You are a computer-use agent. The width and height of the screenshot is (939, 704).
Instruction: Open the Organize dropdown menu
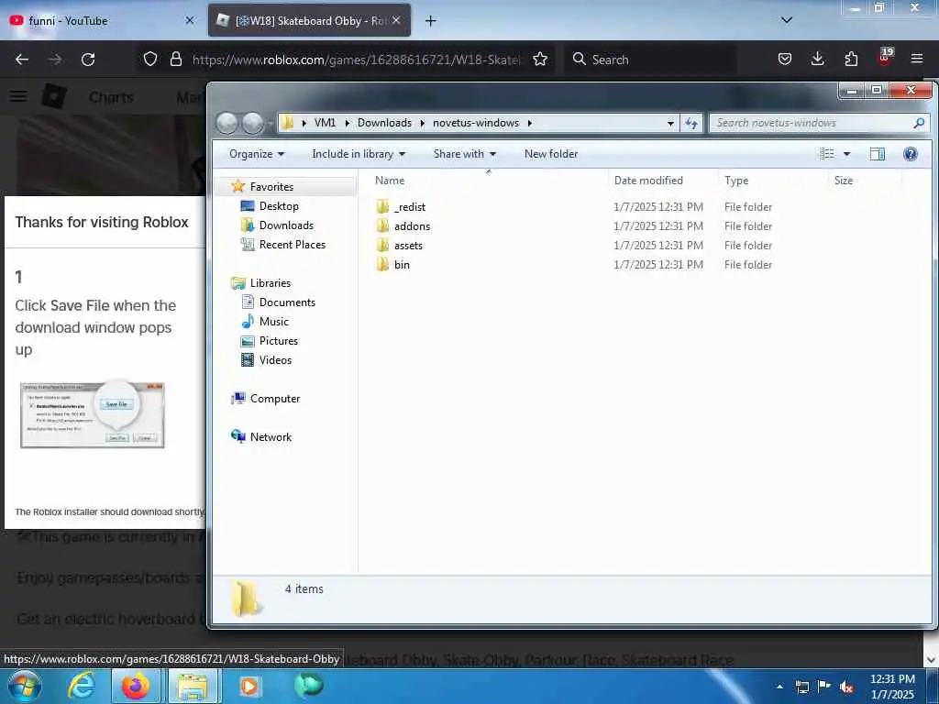pyautogui.click(x=257, y=154)
